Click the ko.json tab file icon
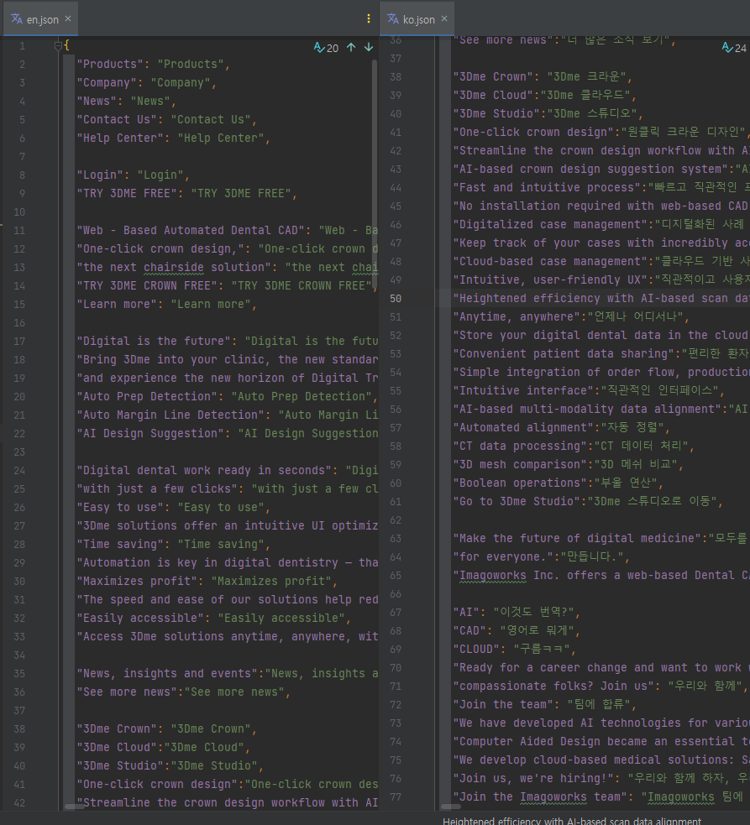The image size is (750, 825). click(x=393, y=19)
